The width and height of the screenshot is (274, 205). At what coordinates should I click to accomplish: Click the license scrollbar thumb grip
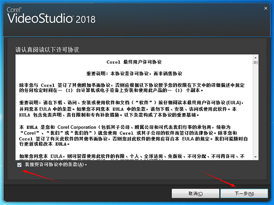click(255, 62)
